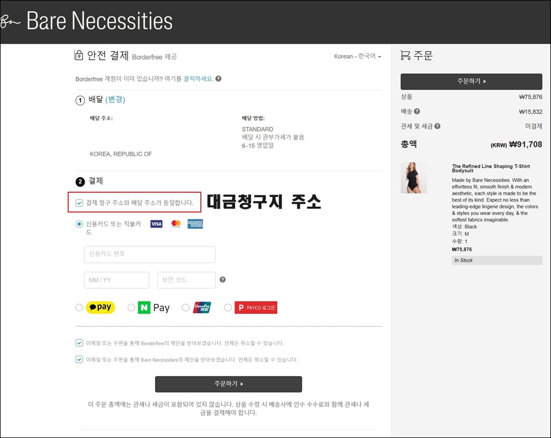Click the PAYCO 로그인 logo
Viewport: 551px width, 438px height.
(256, 308)
